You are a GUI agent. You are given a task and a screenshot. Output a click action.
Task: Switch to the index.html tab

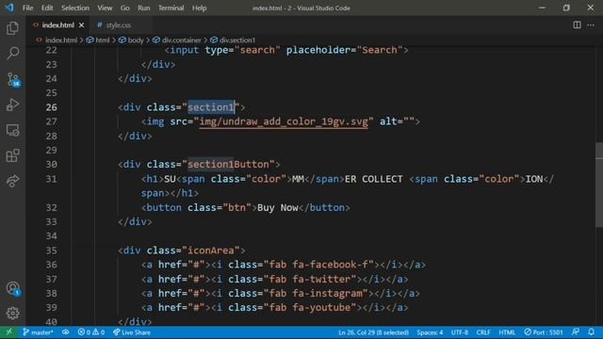(57, 25)
